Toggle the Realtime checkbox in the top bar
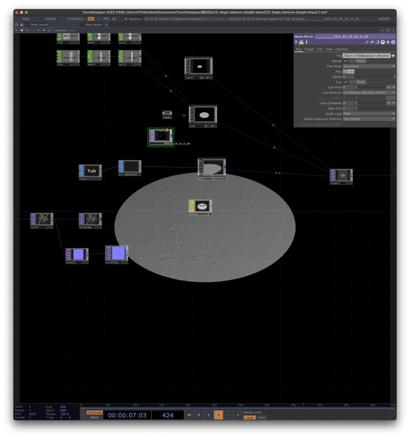The width and height of the screenshot is (410, 438). coord(126,19)
